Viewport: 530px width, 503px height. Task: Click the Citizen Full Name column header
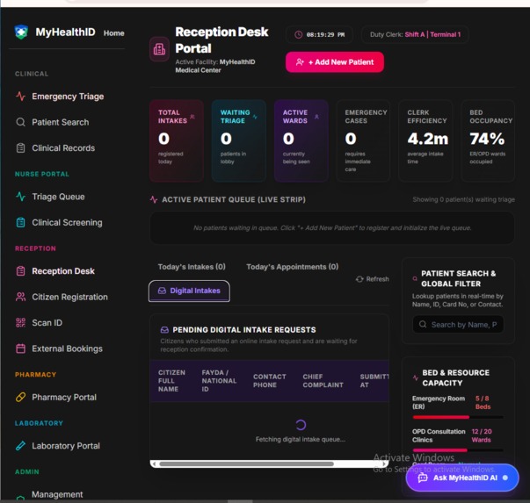click(171, 381)
